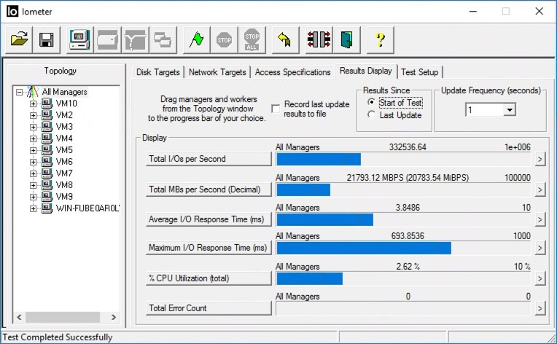Click Topology horizontal scrollbar thumb
This screenshot has width=557, height=344.
tap(63, 317)
